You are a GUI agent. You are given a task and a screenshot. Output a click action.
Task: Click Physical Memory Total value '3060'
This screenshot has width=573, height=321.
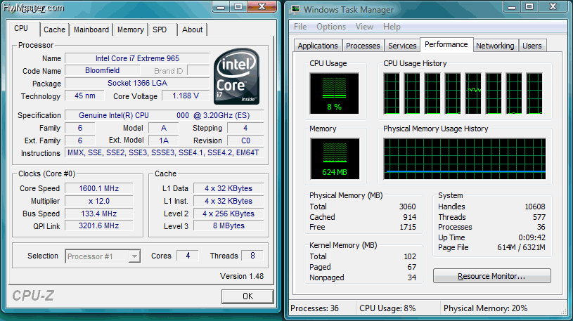[408, 207]
